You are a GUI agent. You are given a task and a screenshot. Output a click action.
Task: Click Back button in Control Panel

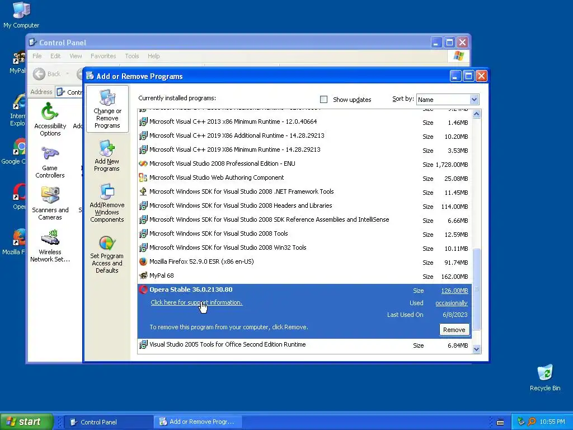47,74
